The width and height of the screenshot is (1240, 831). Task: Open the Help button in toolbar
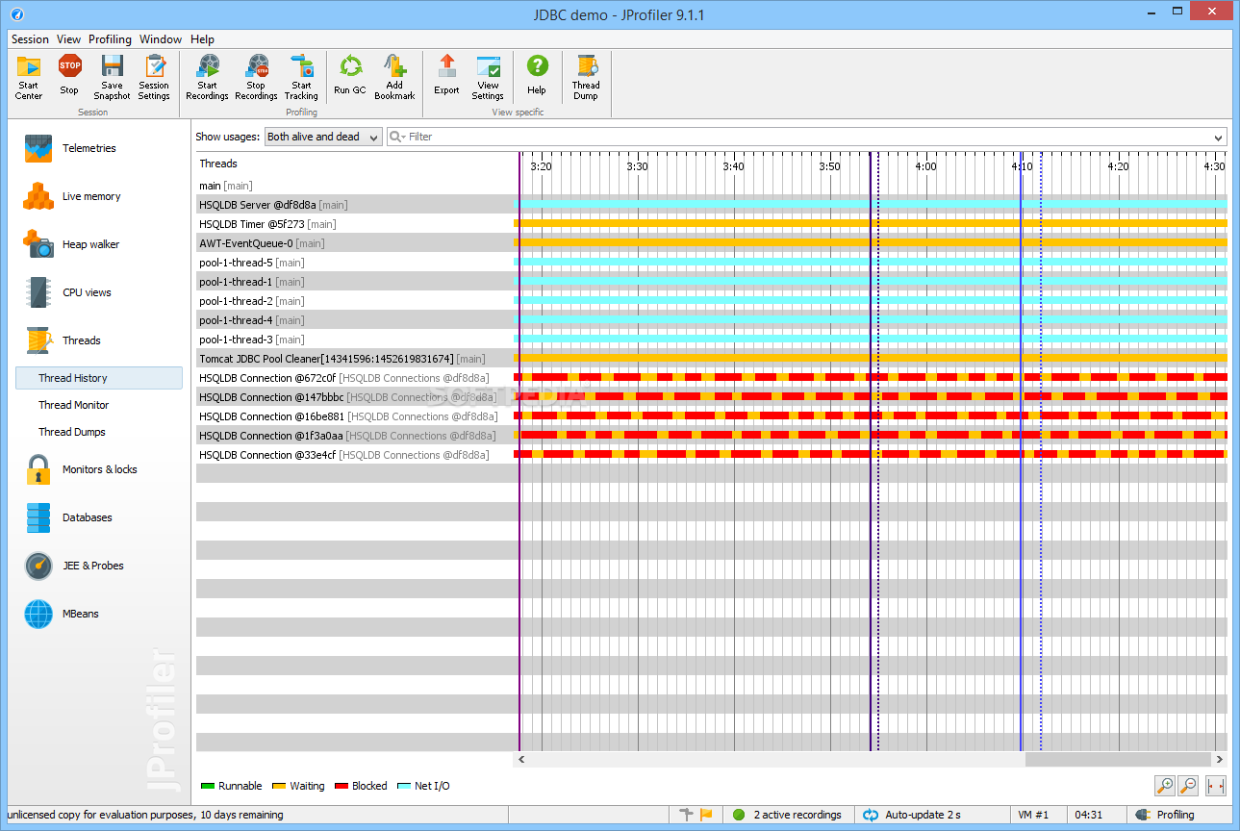click(537, 77)
